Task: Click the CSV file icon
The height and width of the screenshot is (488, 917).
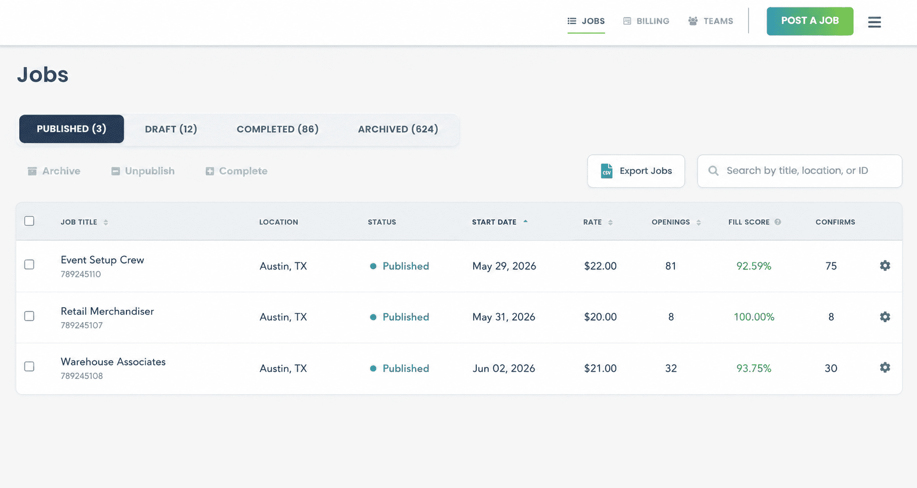Action: pyautogui.click(x=607, y=171)
